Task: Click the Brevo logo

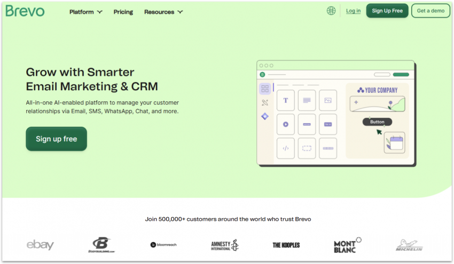Action: pos(25,11)
